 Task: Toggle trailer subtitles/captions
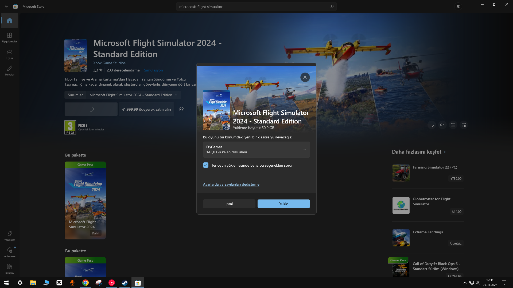click(x=453, y=125)
